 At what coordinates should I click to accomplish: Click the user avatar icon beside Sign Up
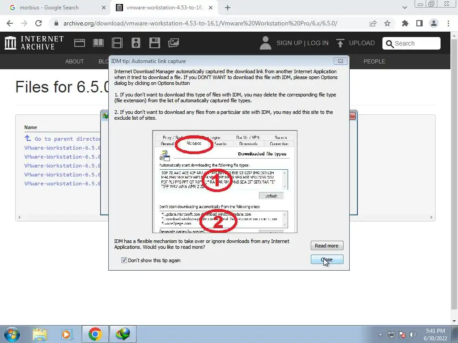click(265, 43)
